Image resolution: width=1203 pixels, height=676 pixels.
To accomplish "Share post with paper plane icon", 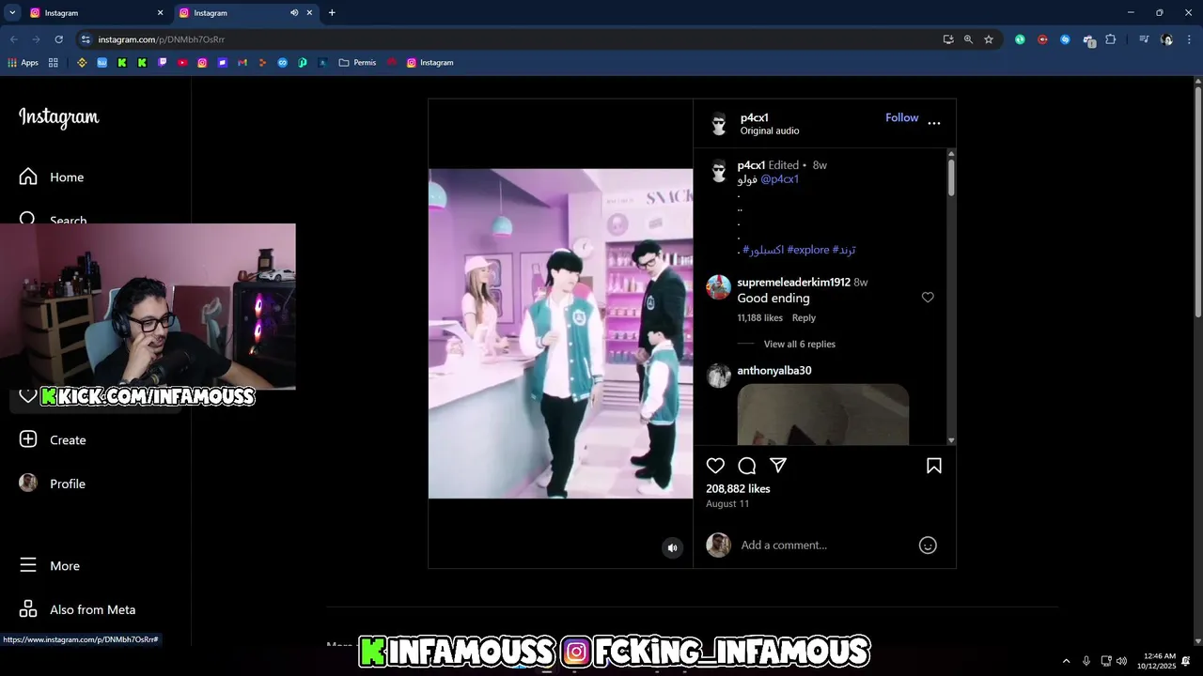I will 778,466.
